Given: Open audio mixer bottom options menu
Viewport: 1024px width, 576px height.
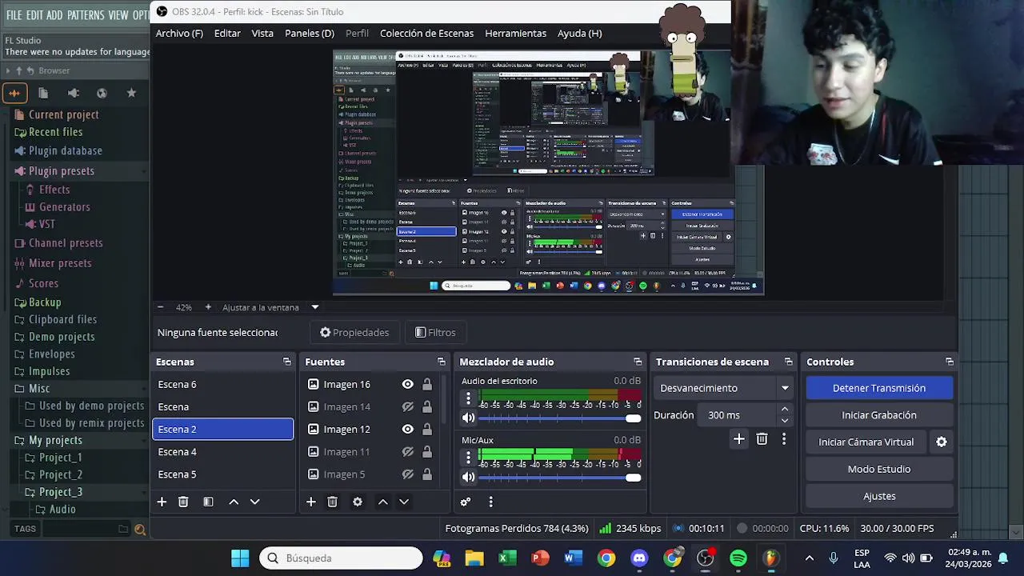Looking at the screenshot, I should click(x=490, y=502).
